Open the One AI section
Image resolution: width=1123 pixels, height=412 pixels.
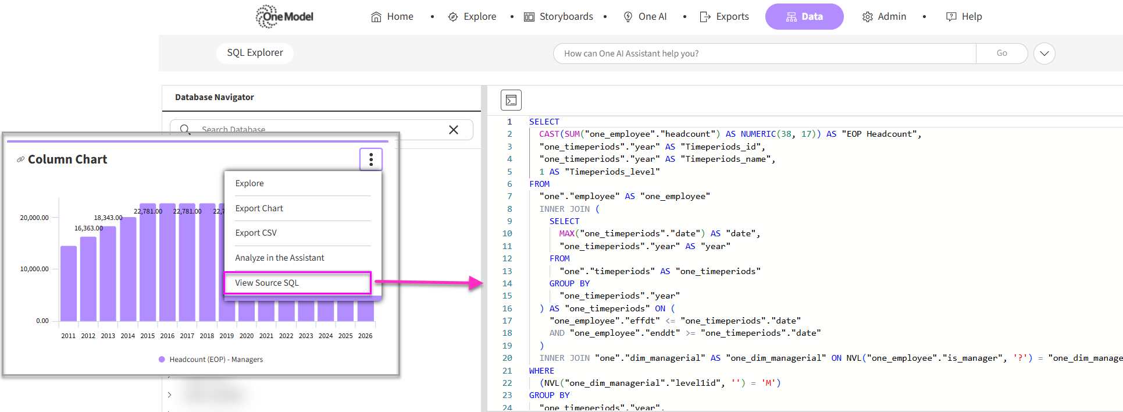[x=645, y=17]
